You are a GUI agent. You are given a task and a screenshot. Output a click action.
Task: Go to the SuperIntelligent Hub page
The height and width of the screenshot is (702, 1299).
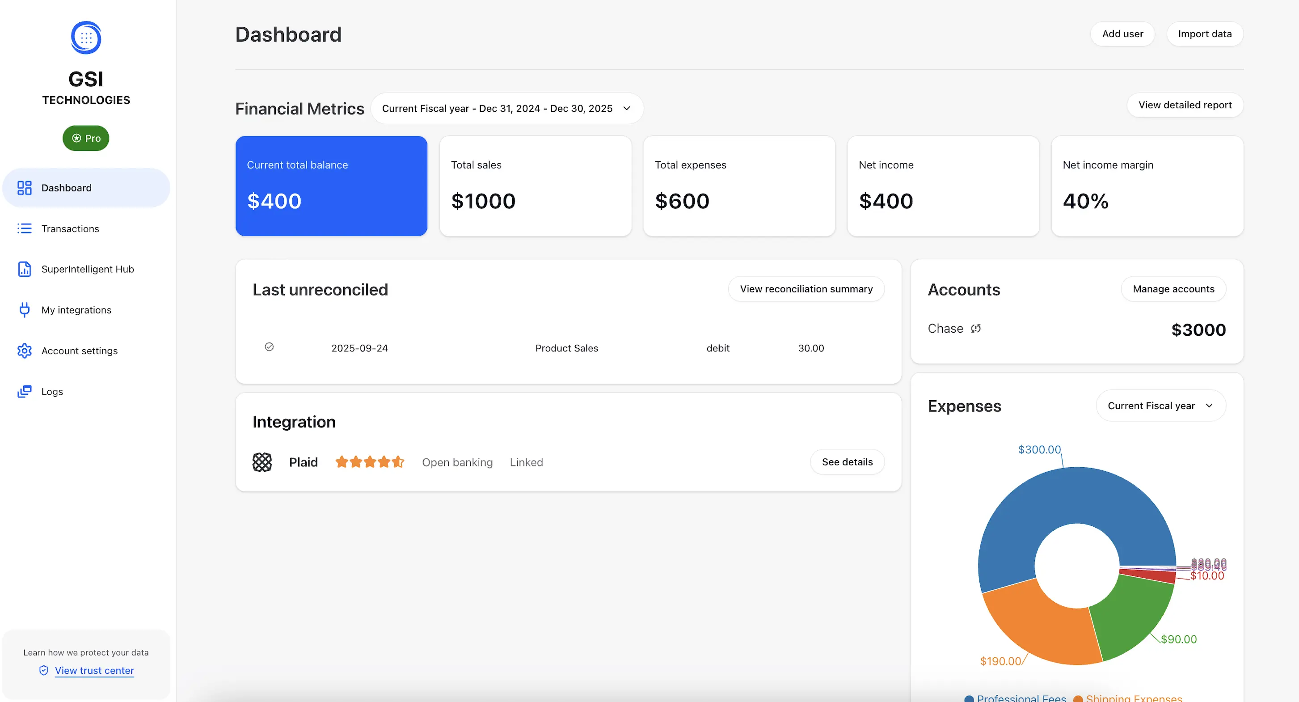point(87,269)
